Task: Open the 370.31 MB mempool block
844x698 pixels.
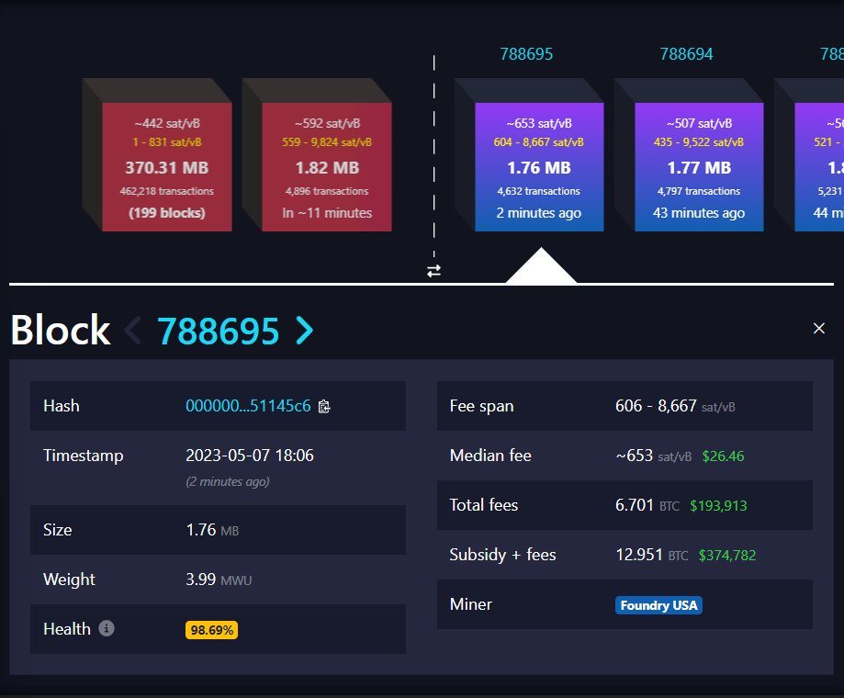Action: click(167, 167)
